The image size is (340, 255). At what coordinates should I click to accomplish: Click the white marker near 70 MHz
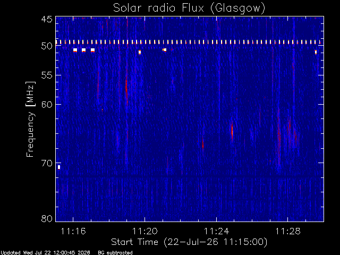click(x=59, y=167)
